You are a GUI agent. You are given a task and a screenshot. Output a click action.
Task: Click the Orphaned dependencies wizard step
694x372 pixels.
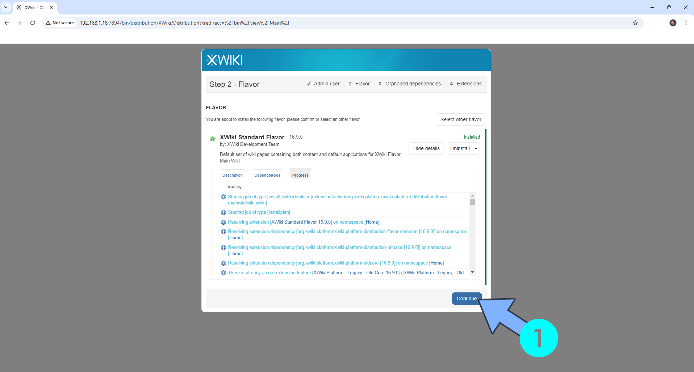409,84
